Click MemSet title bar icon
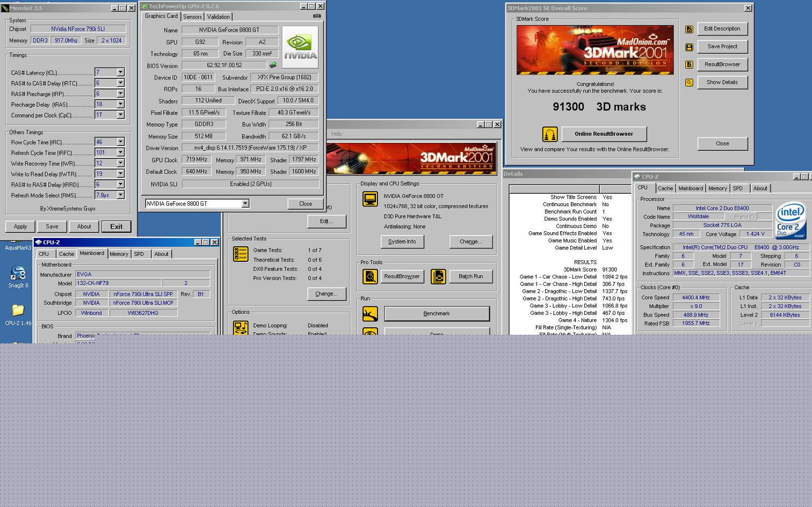The image size is (812, 507). 5,8
